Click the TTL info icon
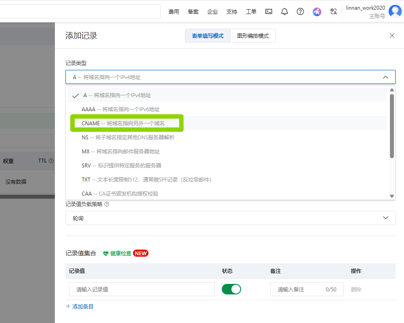The width and height of the screenshot is (404, 323). point(51,161)
